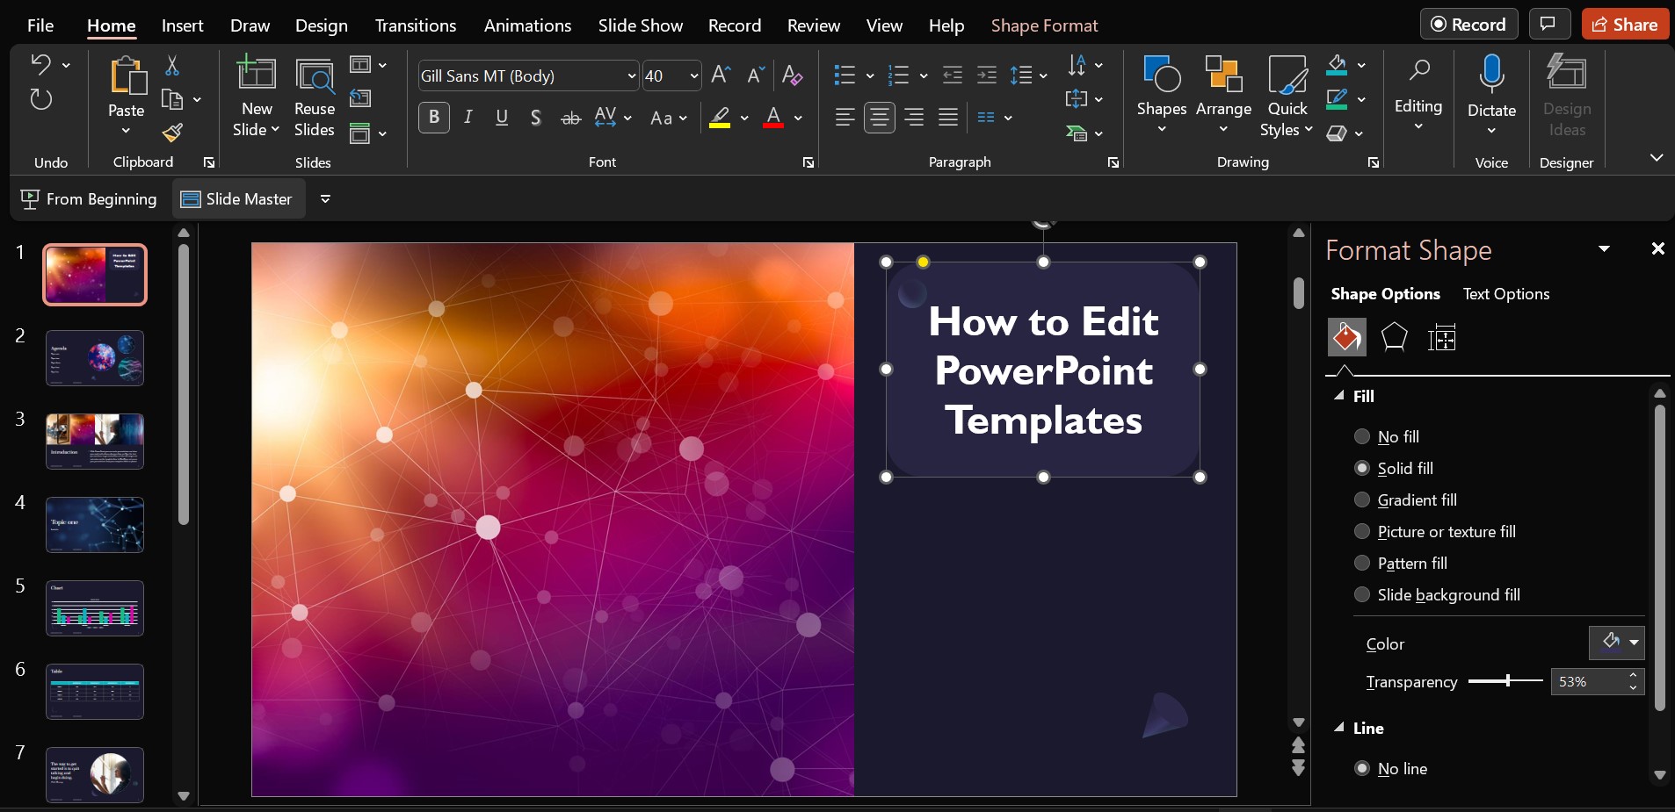The image size is (1675, 812).
Task: Select the Format Painter brush icon
Action: point(172,133)
